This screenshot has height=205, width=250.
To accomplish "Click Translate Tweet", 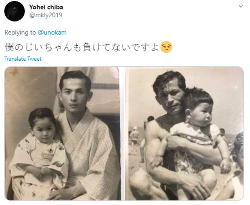I will pos(23,59).
